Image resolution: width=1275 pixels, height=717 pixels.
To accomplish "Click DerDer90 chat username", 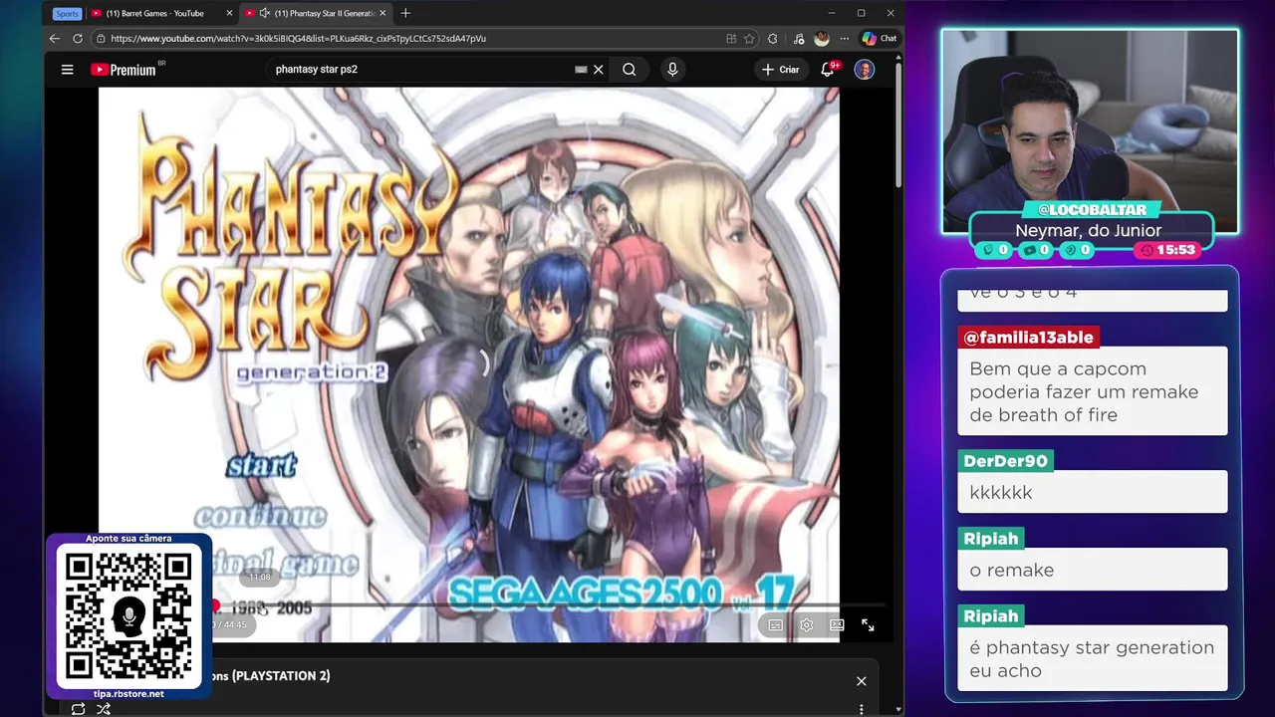I will coord(1005,461).
